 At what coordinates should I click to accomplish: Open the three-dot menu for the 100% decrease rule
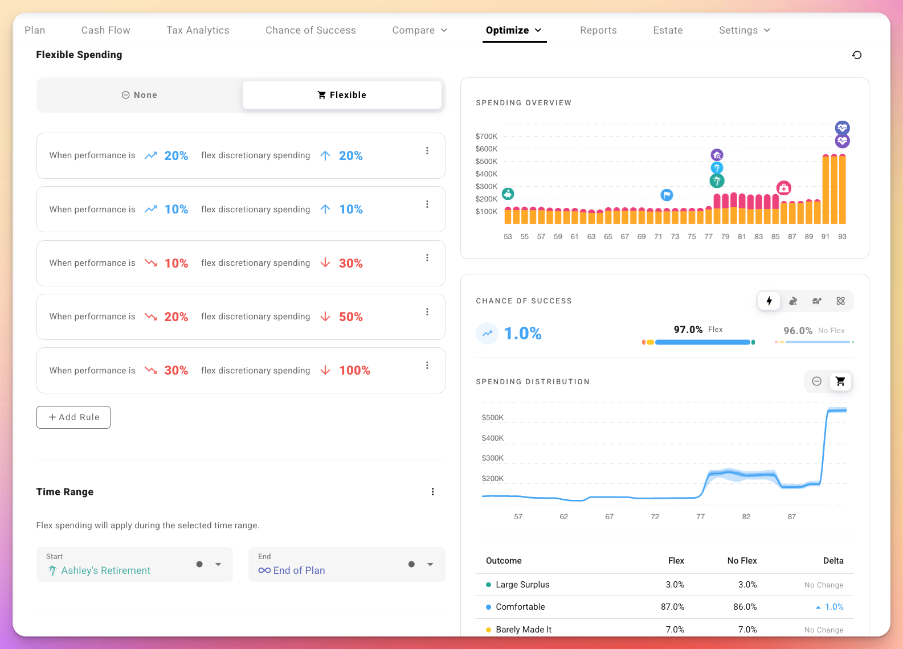pos(427,365)
